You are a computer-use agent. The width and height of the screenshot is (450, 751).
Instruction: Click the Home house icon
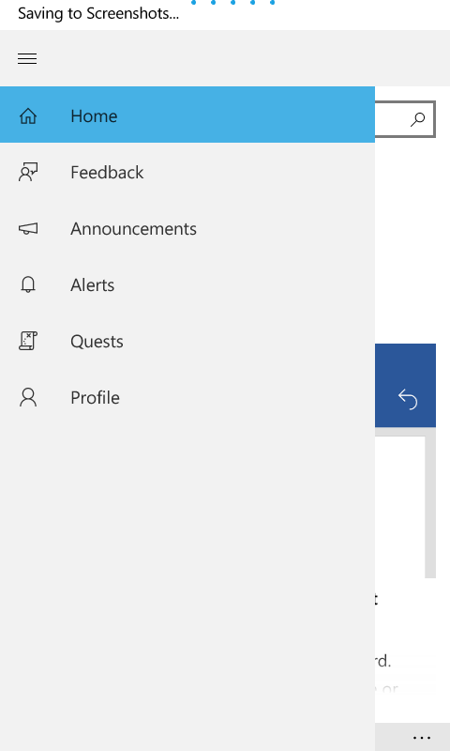click(x=28, y=115)
